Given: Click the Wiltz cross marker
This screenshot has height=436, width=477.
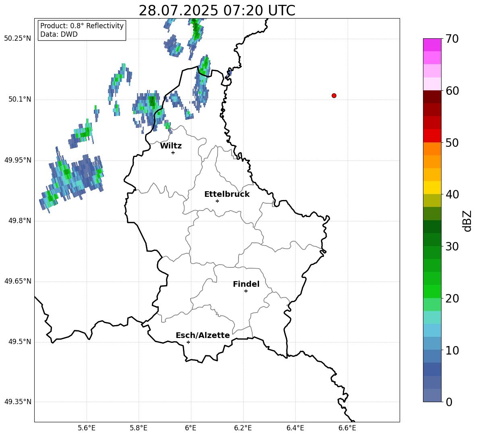Looking at the screenshot, I should tap(173, 152).
